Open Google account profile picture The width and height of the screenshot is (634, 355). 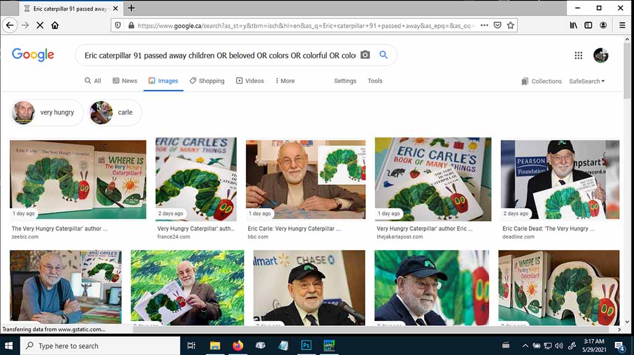point(601,56)
